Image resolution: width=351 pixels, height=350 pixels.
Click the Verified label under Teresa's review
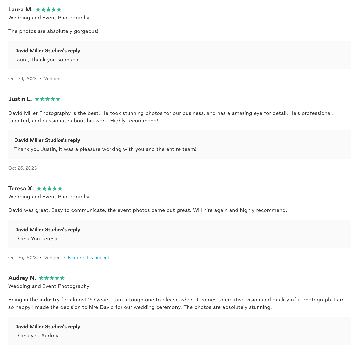[x=52, y=258]
